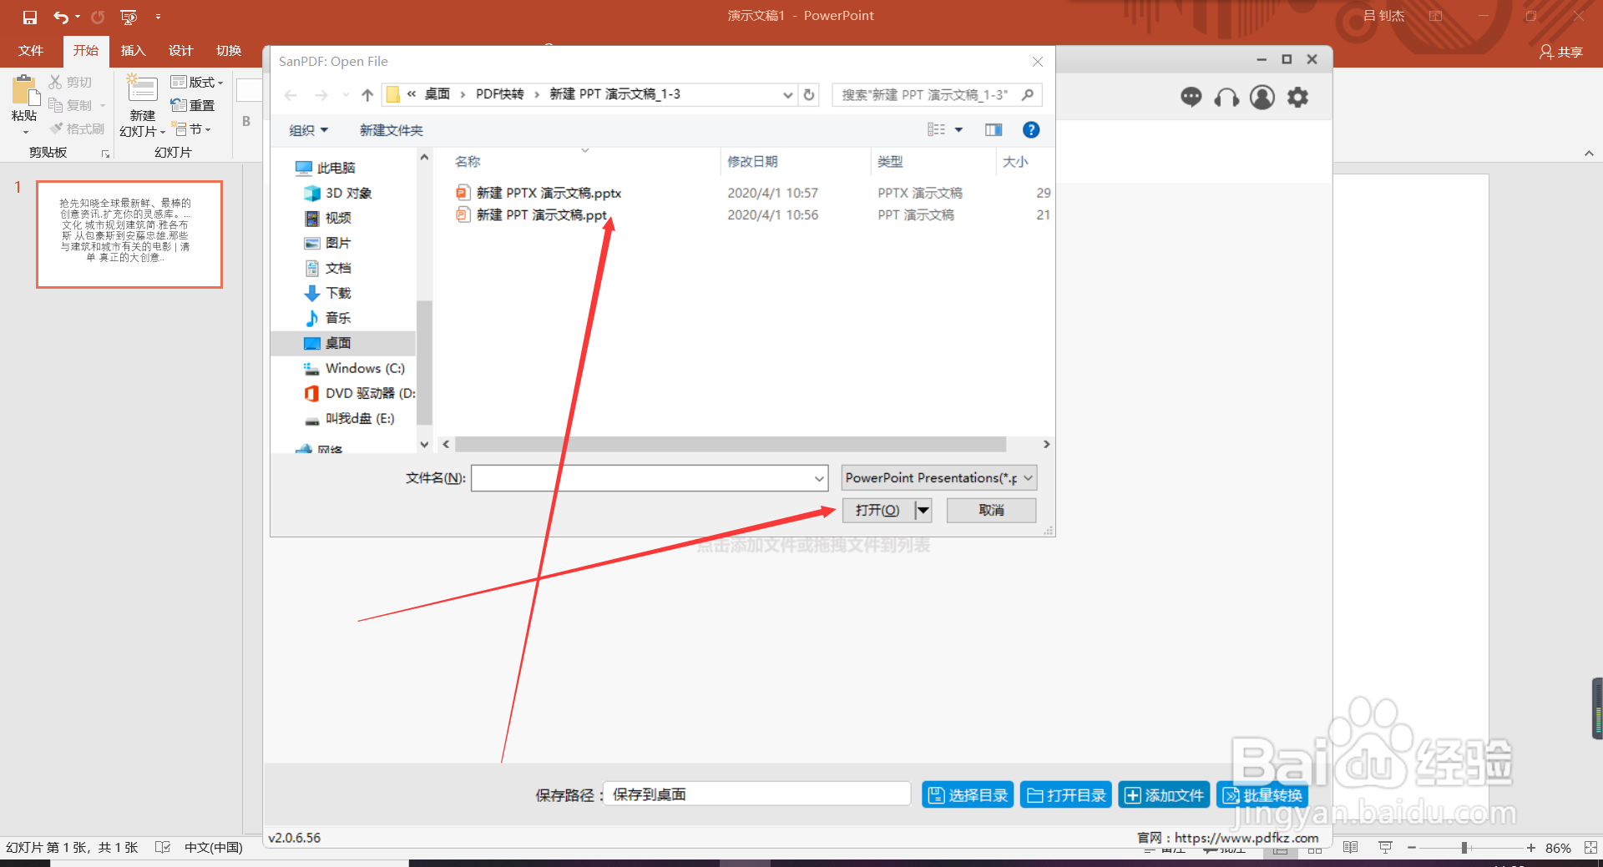Open the Layout (版式) dropdown
The width and height of the screenshot is (1603, 867).
click(197, 82)
